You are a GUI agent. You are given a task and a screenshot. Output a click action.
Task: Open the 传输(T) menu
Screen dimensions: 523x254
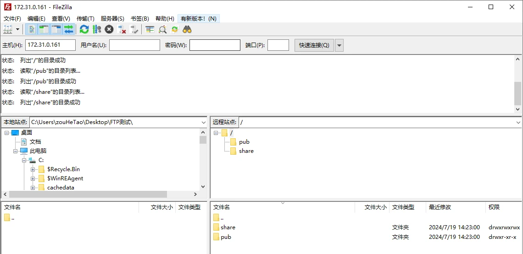click(x=85, y=19)
